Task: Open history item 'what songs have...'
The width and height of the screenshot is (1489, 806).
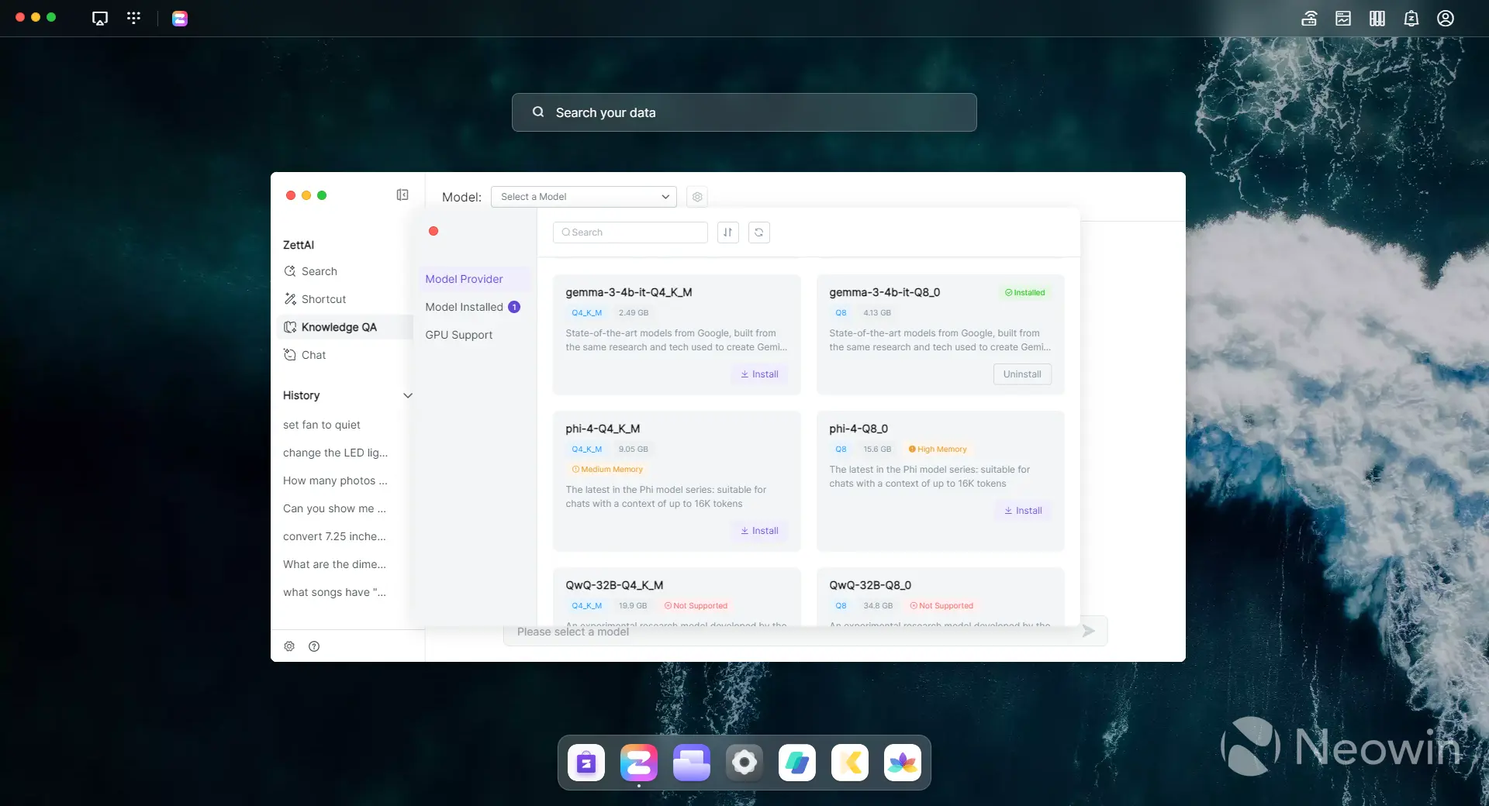Action: (x=334, y=592)
